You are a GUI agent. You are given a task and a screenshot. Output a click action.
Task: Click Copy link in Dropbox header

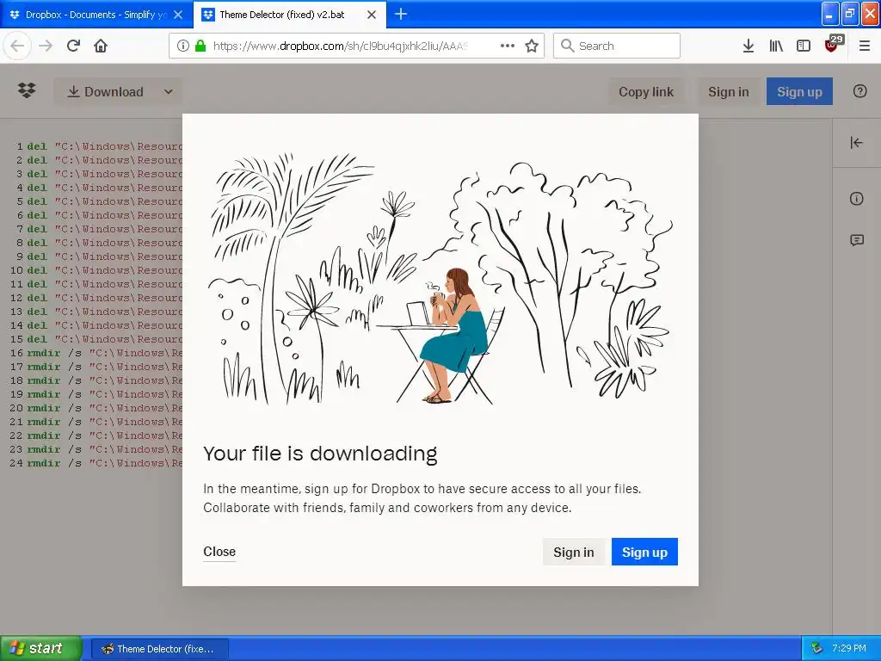tap(646, 91)
